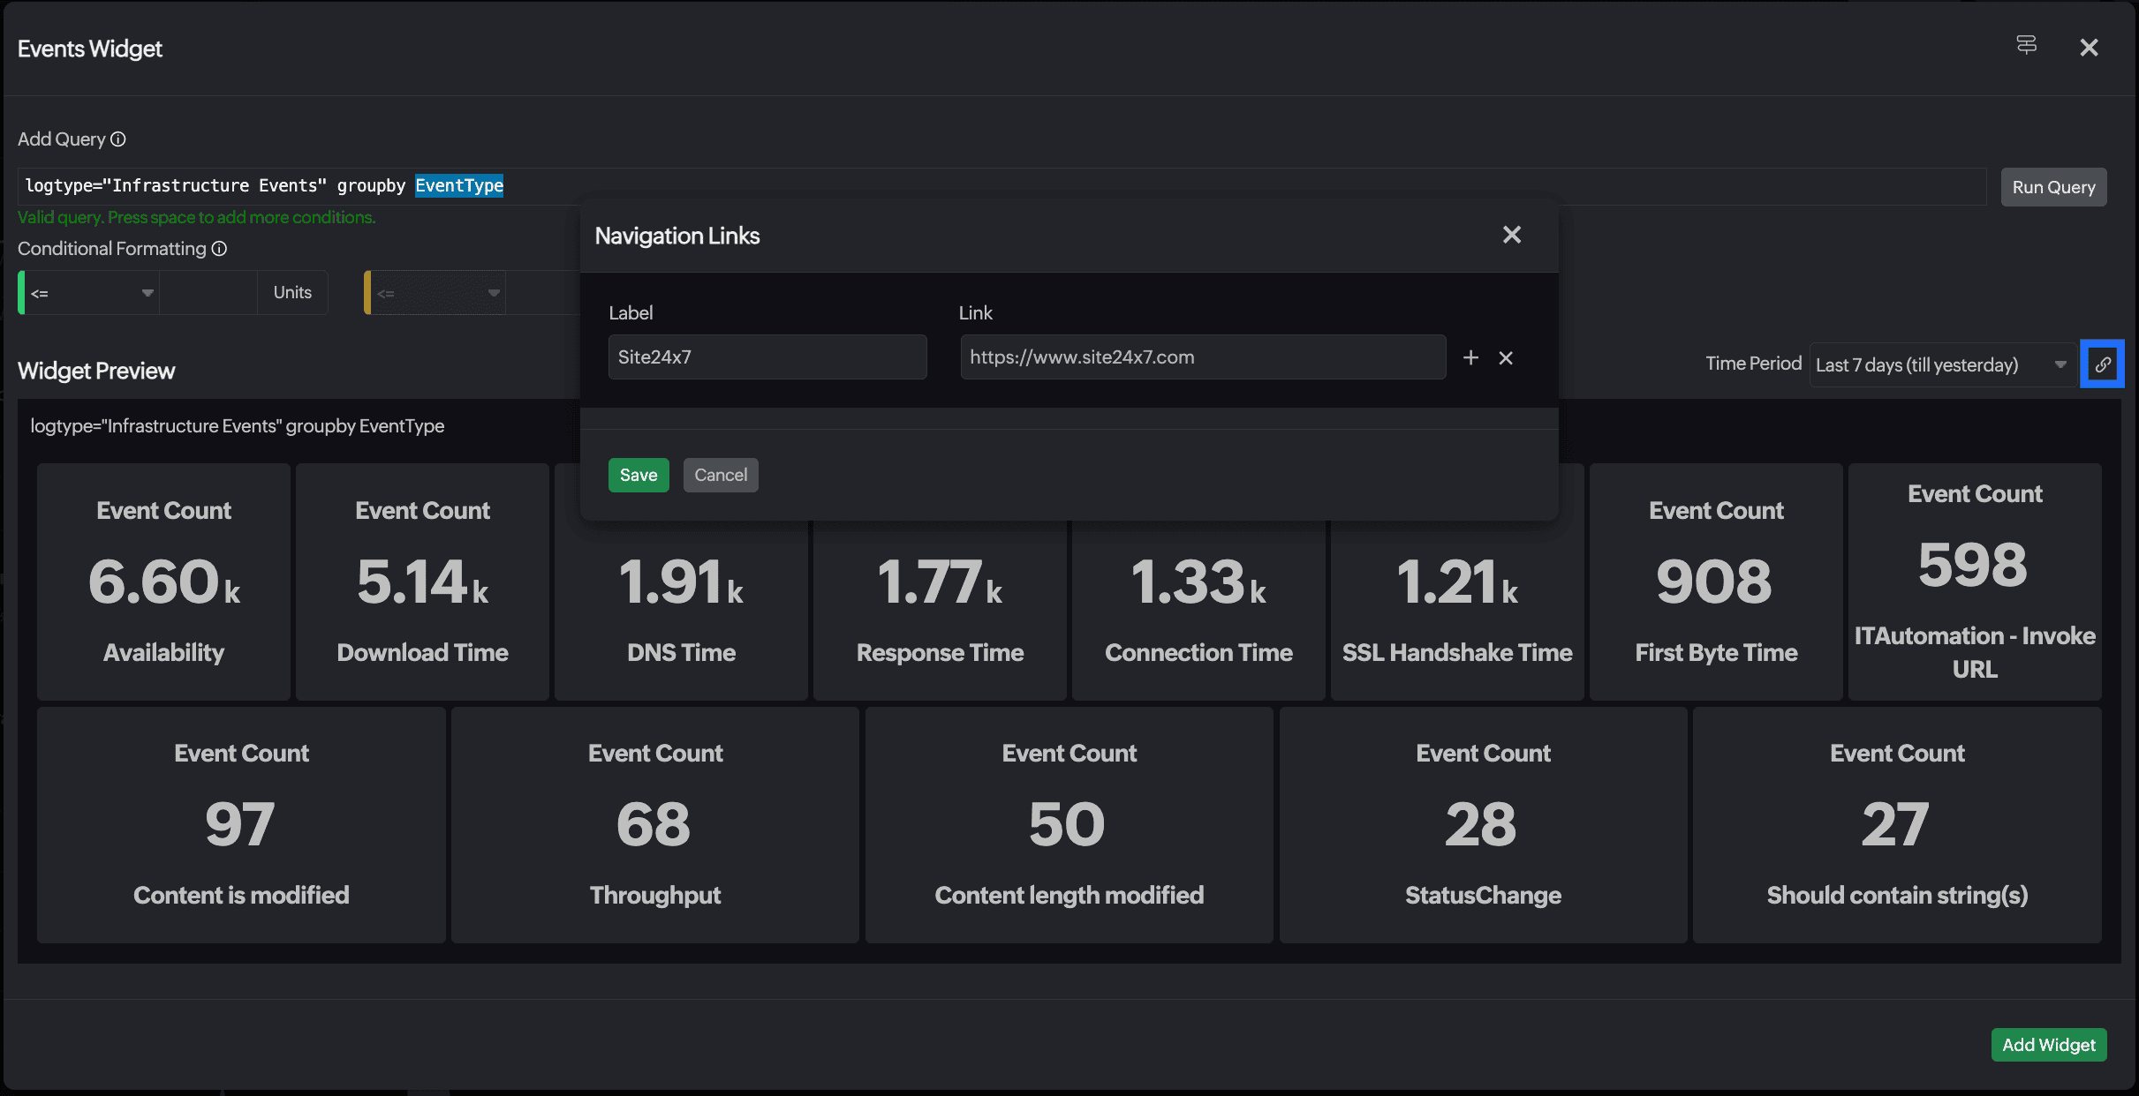Click the Link URL input field
Screen dimensions: 2139x1096
1202,357
